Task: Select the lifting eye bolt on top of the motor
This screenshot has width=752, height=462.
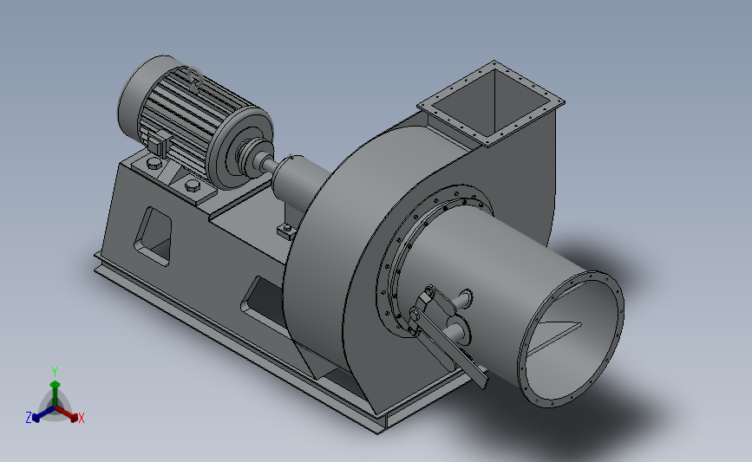Action: [194, 79]
